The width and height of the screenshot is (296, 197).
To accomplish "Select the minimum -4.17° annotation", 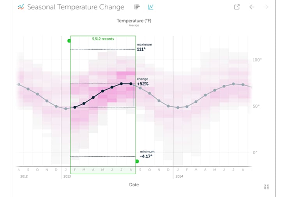I will pos(146,154).
